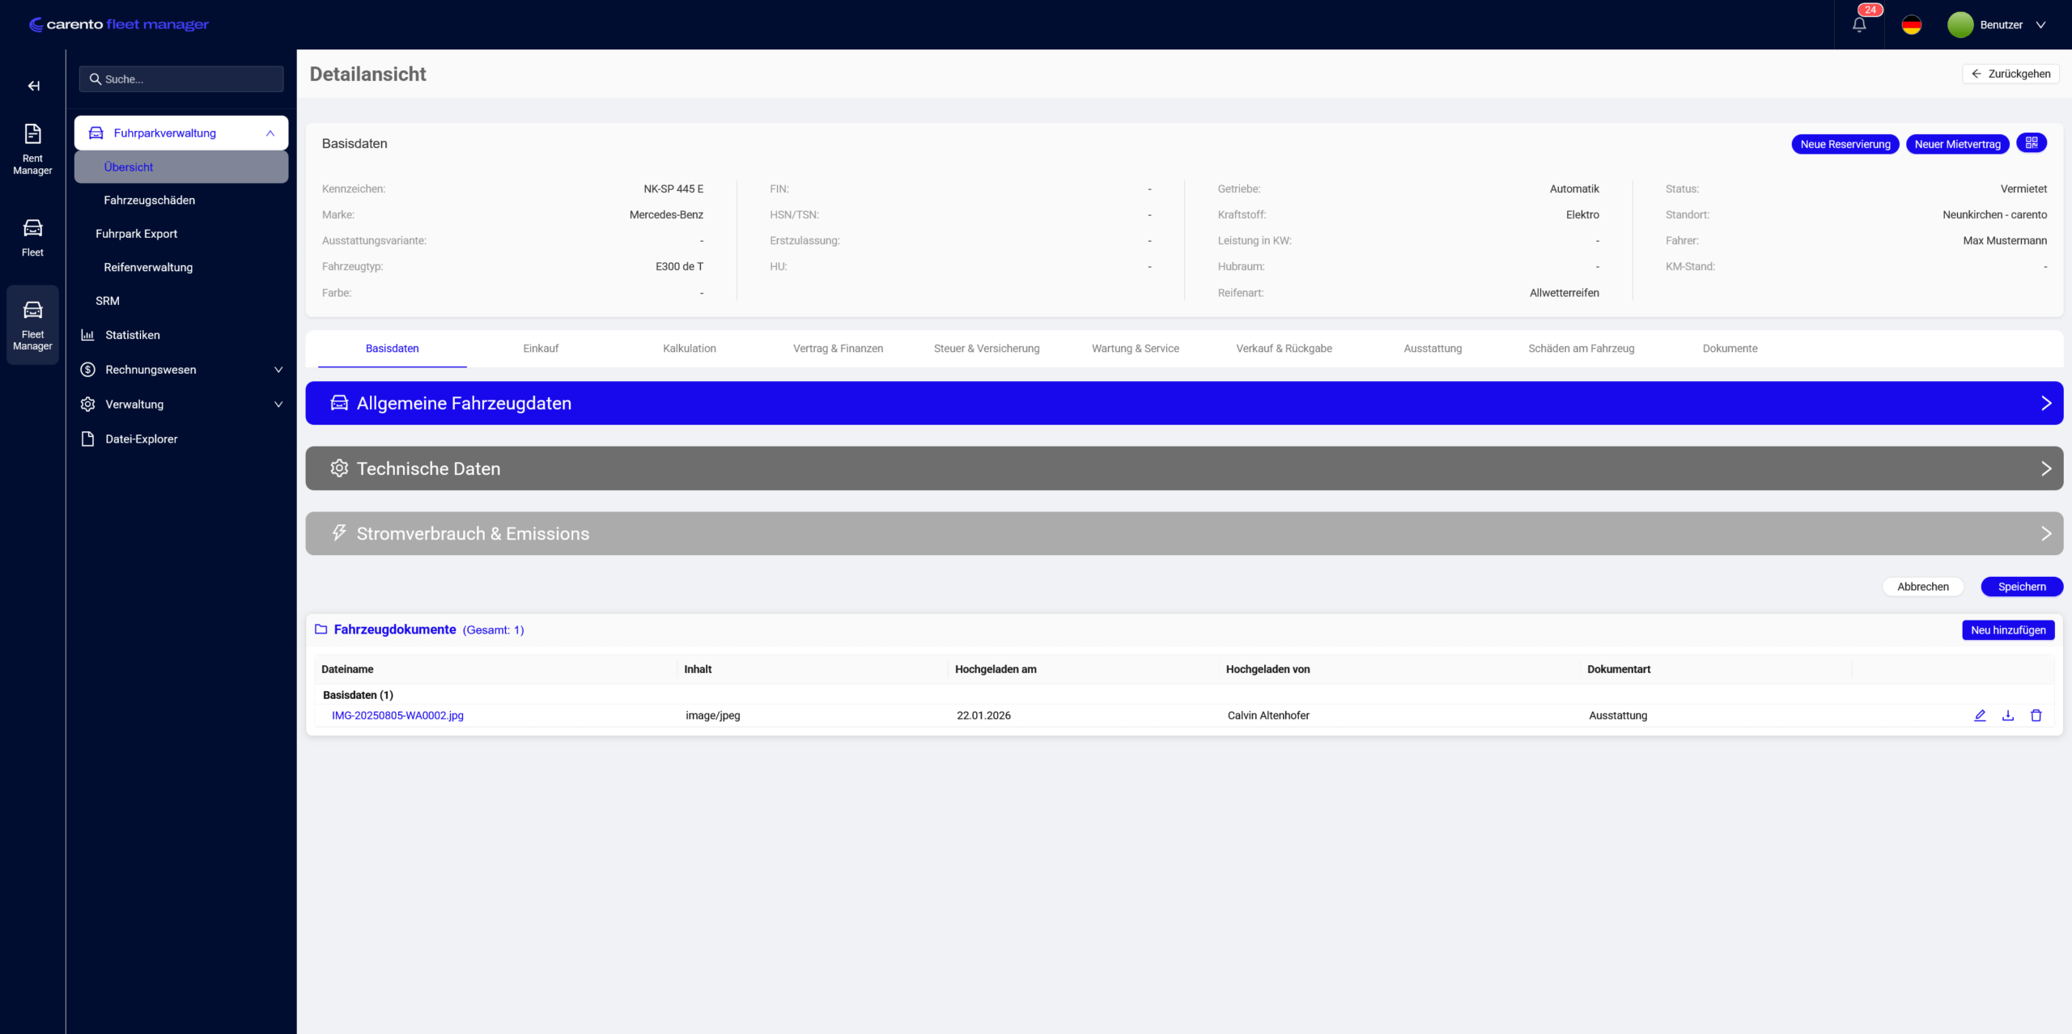Viewport: 2072px width, 1034px height.
Task: Open the QR code button beside Neuer Mietvertrag
Action: 2032,142
